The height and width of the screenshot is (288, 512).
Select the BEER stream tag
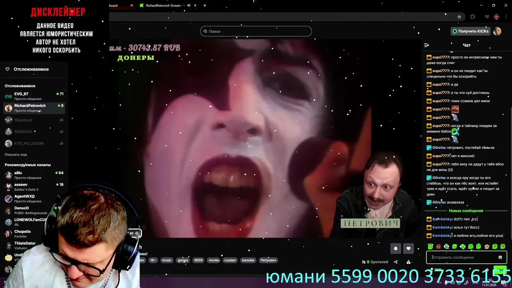(198, 260)
